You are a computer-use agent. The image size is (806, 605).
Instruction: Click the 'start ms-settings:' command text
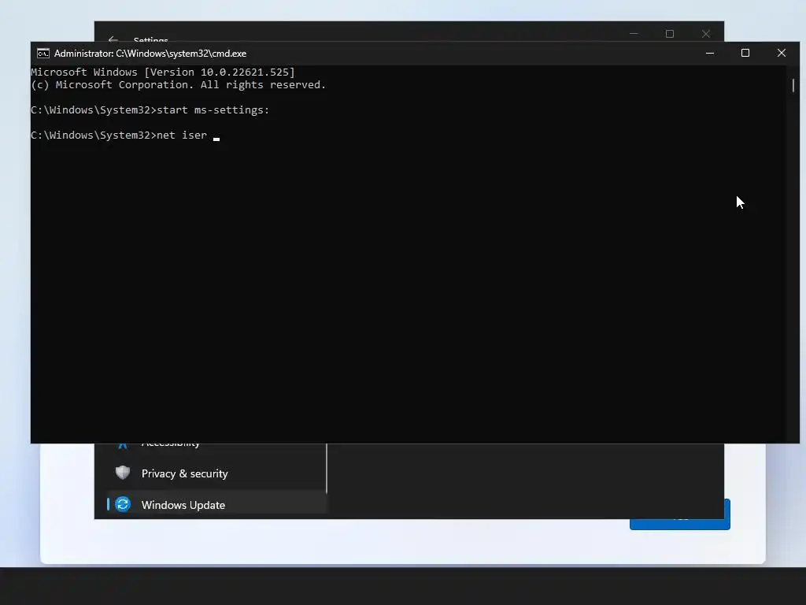click(x=213, y=110)
